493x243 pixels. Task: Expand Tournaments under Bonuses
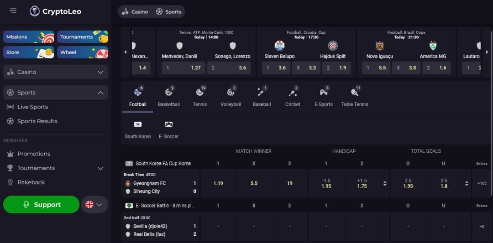click(56, 168)
